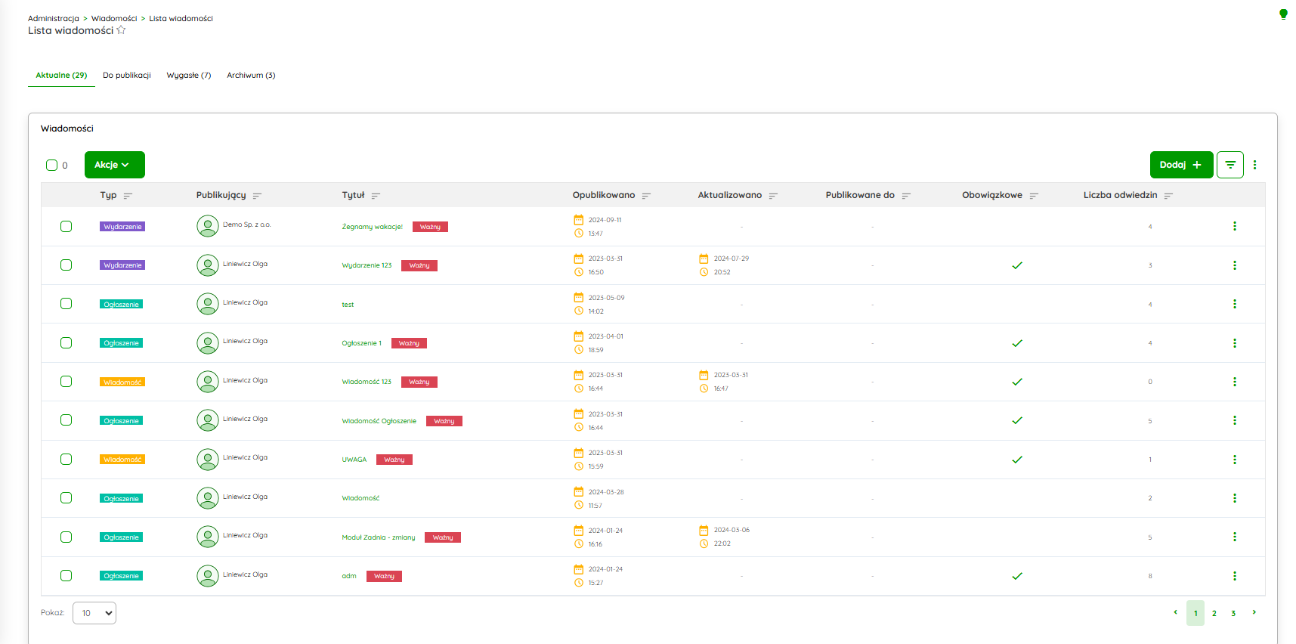This screenshot has height=644, width=1296.
Task: Open row actions menu for Żegnamy wakacje!
Action: tap(1234, 227)
